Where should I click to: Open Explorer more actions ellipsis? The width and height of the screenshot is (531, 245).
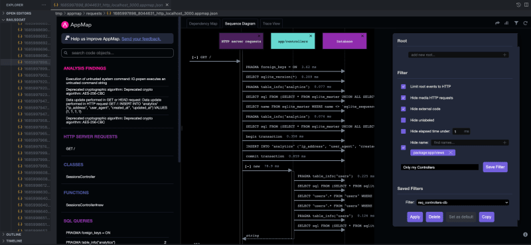coord(43,5)
